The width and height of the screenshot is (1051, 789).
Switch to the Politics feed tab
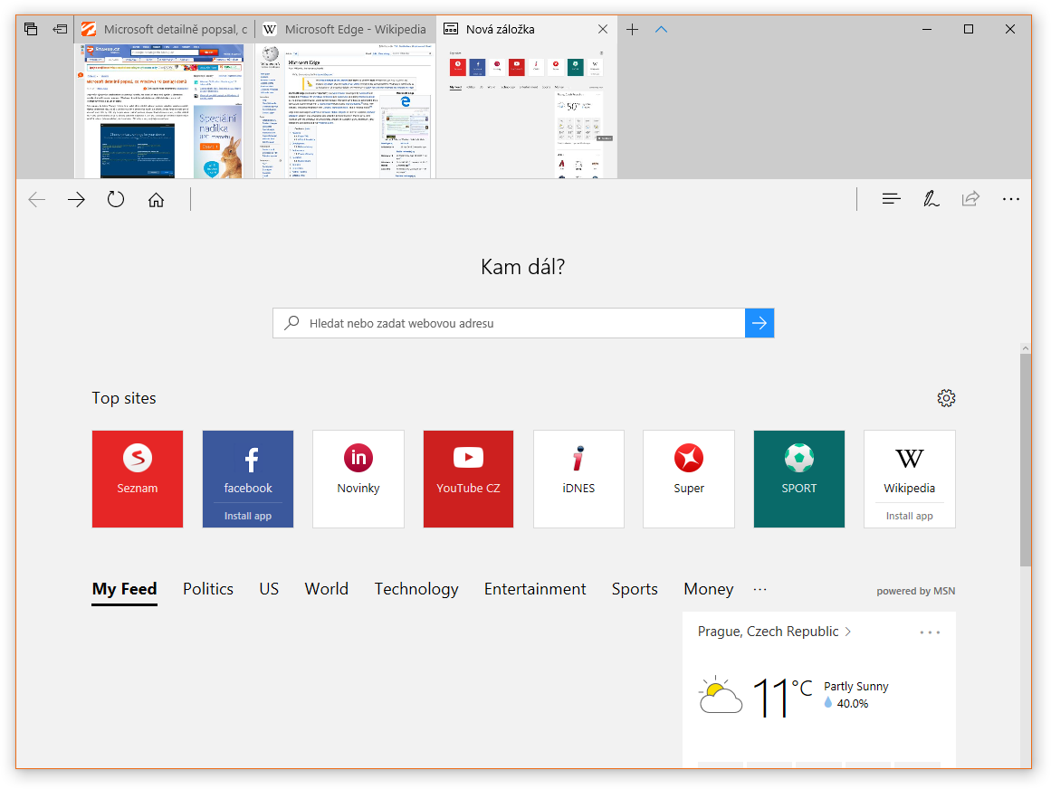click(208, 589)
